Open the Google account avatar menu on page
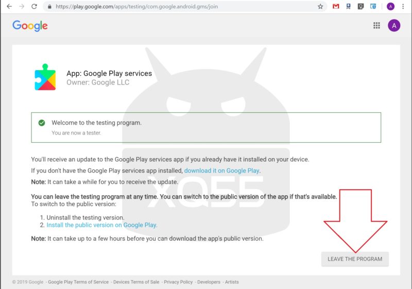 [x=394, y=26]
